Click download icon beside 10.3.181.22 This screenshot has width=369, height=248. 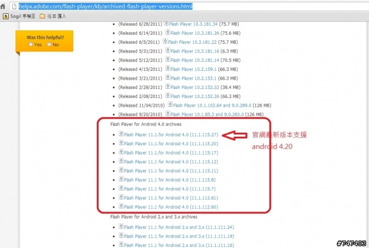click(165, 41)
